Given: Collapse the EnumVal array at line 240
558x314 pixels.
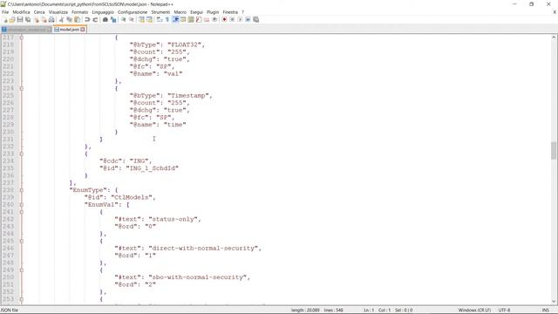Looking at the screenshot, I should click(21, 205).
